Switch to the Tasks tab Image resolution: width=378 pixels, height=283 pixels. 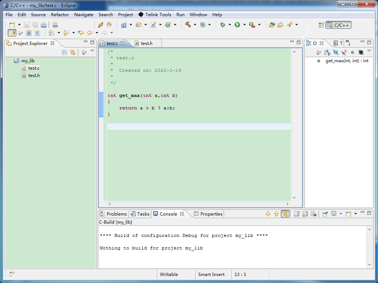point(140,214)
